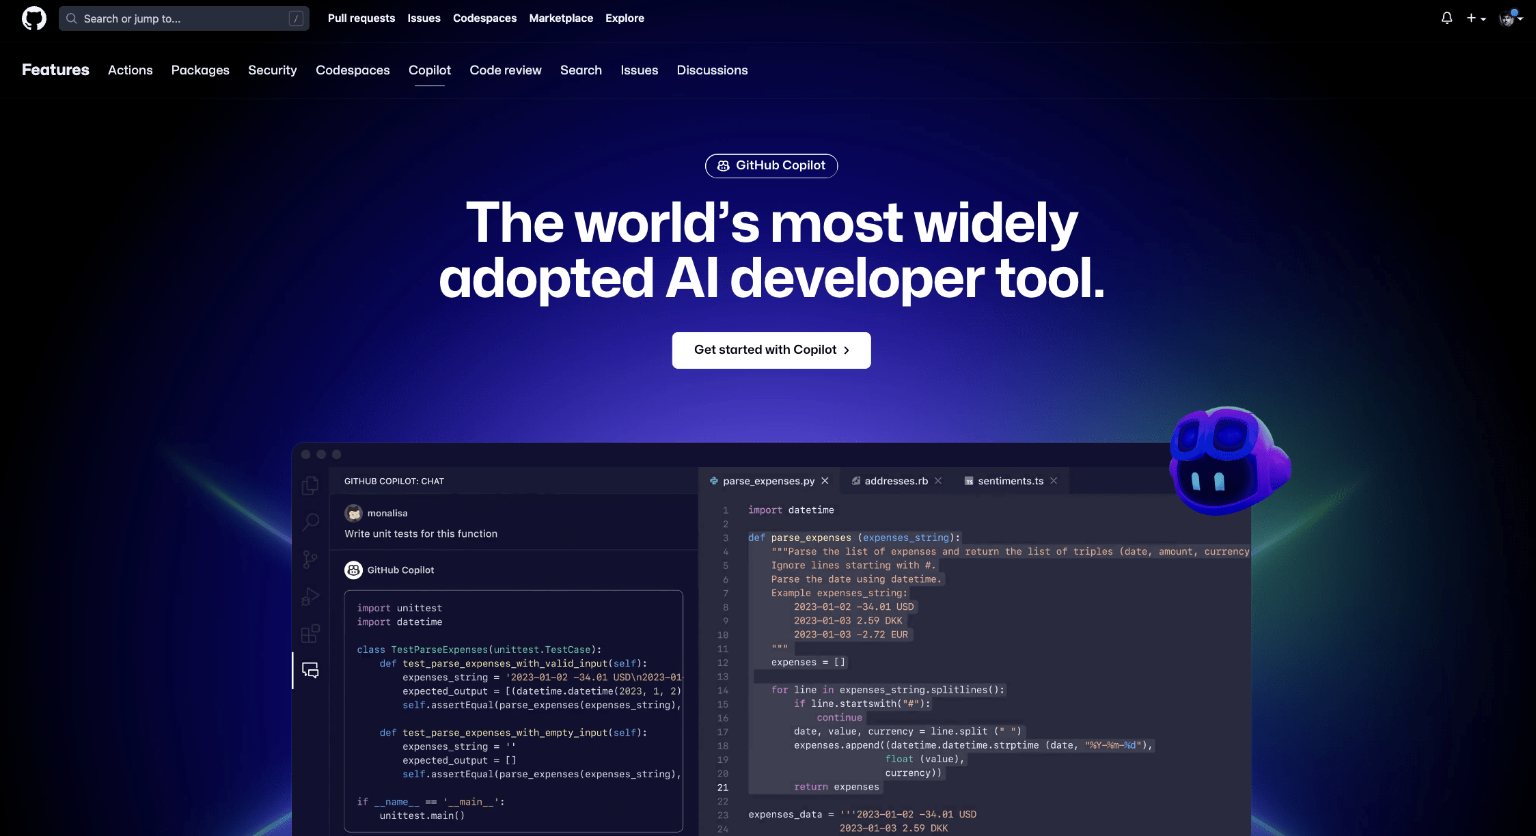Click the GitHub Copilot avatar icon in chat
This screenshot has width=1536, height=836.
(x=354, y=570)
